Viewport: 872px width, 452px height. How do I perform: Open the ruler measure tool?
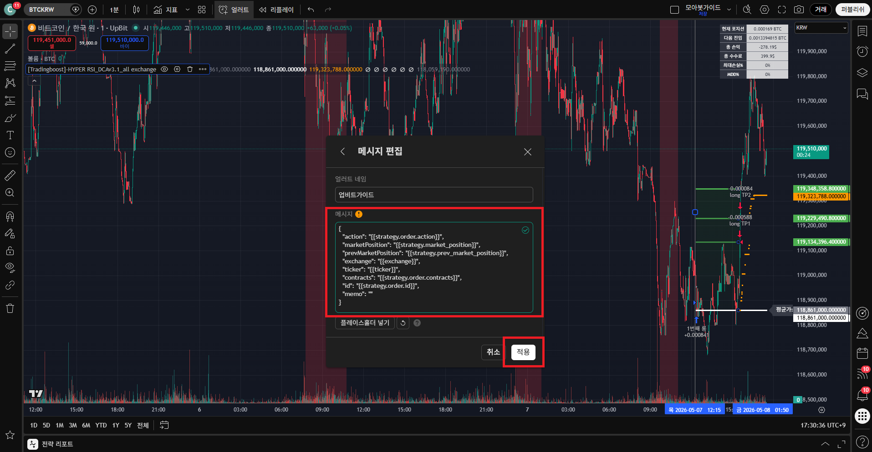(x=10, y=175)
